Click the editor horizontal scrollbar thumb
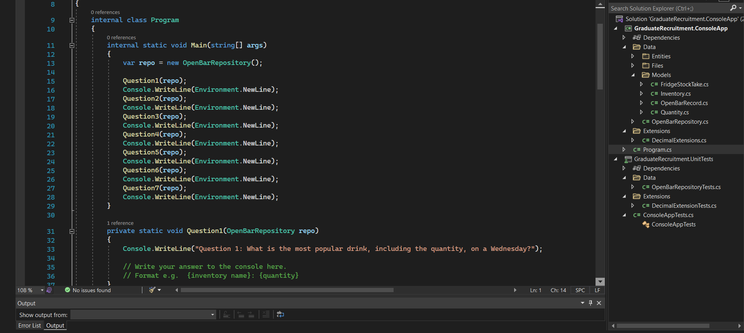Viewport: 744px width, 333px height. point(287,290)
